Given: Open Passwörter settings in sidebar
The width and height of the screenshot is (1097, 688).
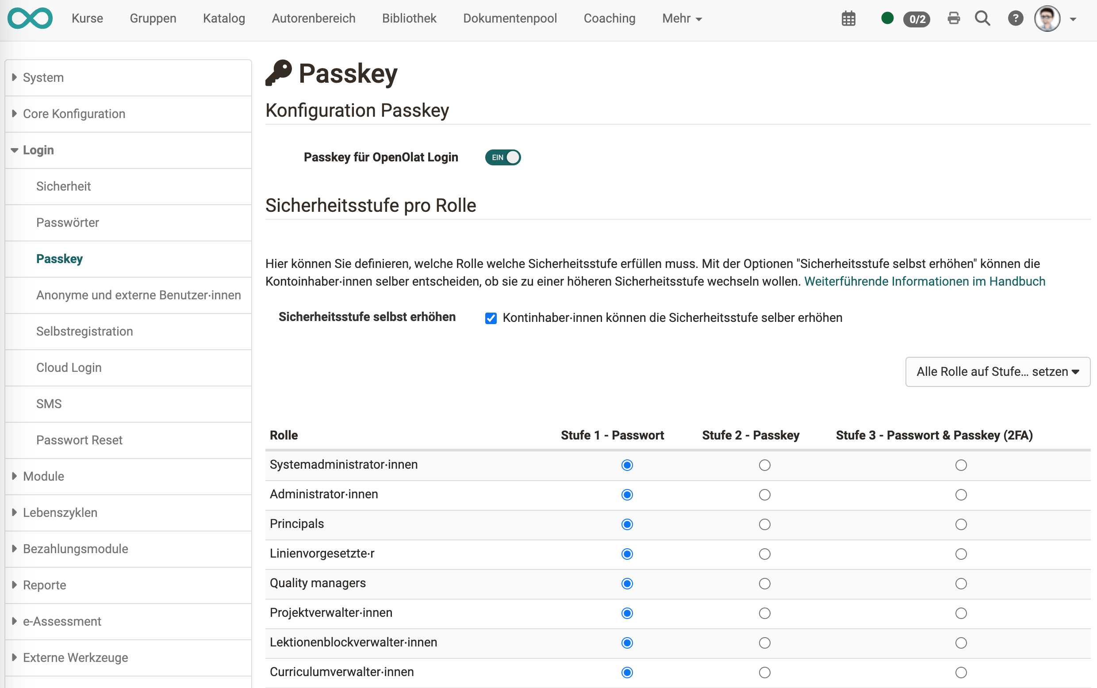Looking at the screenshot, I should pos(67,223).
